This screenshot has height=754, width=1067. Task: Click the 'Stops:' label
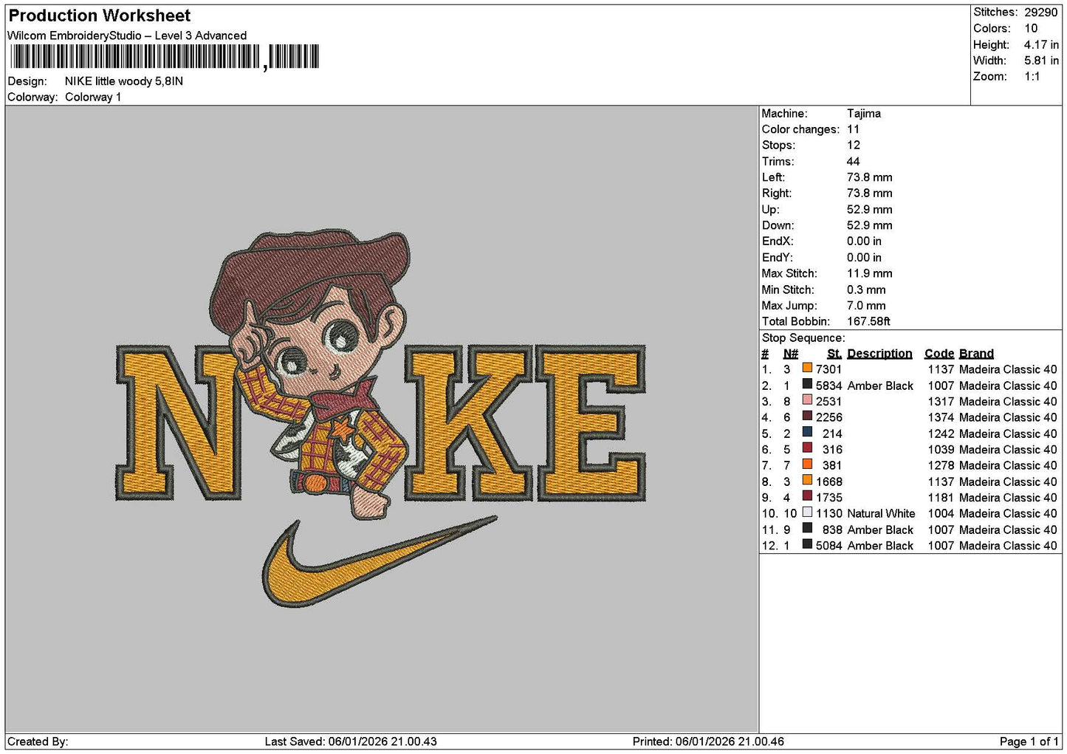click(778, 145)
